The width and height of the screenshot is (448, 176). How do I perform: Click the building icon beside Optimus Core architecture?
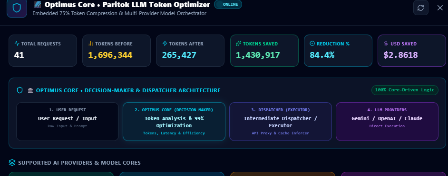point(30,90)
